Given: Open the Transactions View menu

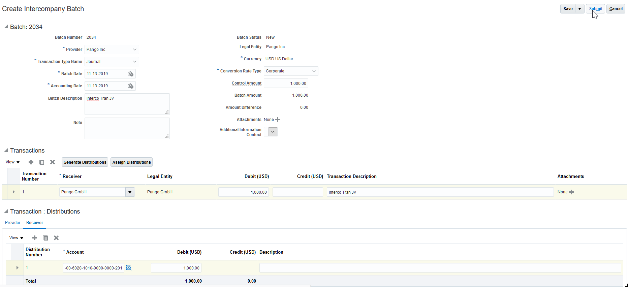Looking at the screenshot, I should 13,162.
